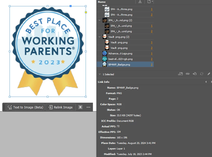
Task: Collapse the IPA_-_A...nd.png (2) group
Action: tap(99, 20)
